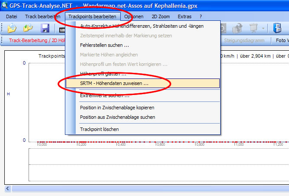Image resolution: width=289 pixels, height=196 pixels.
Task: Click the horizontal scrollbar's left arrow
Action: point(7,189)
